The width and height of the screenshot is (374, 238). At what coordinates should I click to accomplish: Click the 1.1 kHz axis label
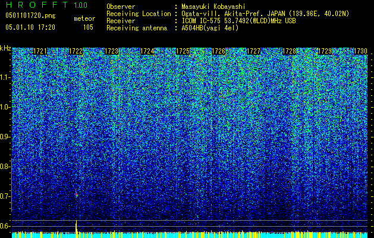(5, 77)
